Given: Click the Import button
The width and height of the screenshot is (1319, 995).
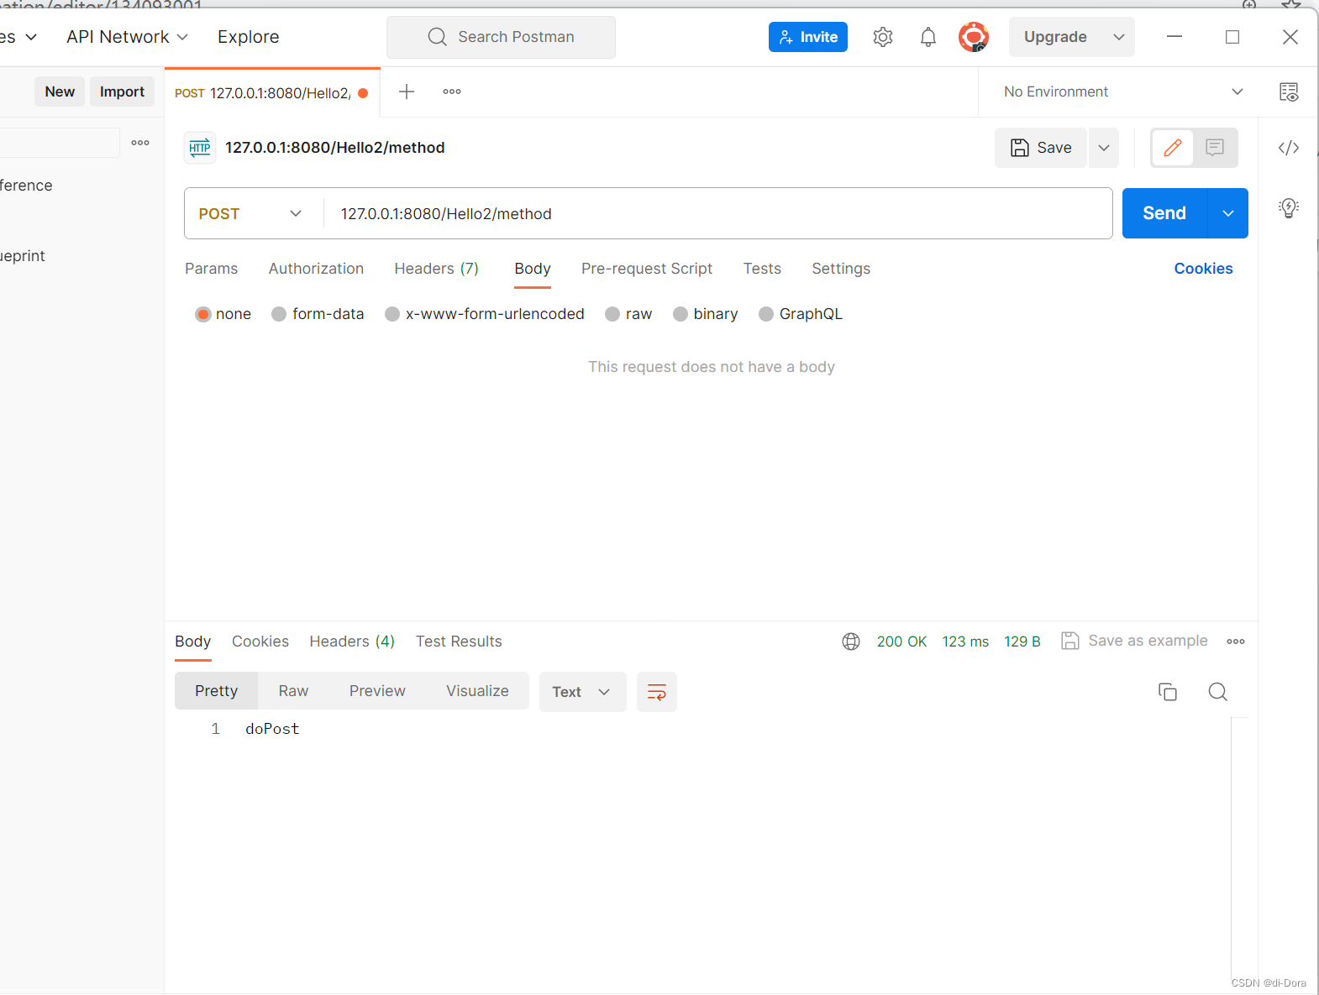Looking at the screenshot, I should [122, 92].
